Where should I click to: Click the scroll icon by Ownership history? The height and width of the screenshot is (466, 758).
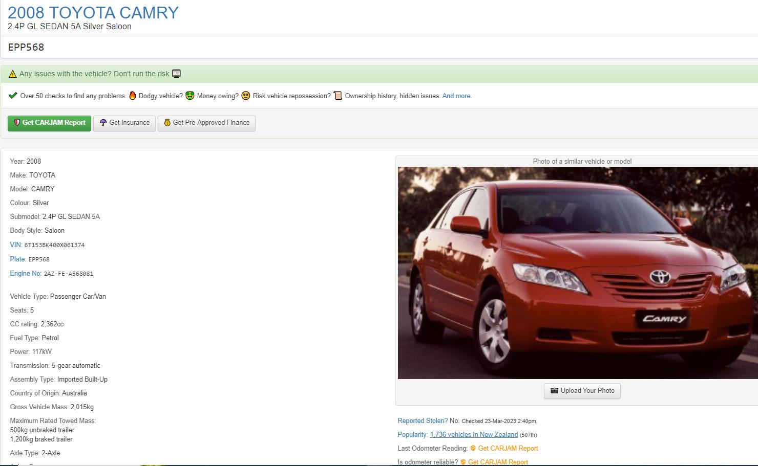pos(338,96)
